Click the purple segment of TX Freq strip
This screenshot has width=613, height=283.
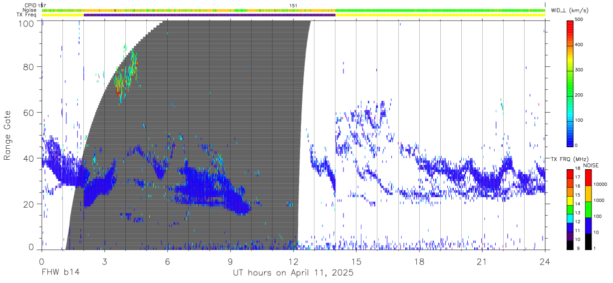click(x=210, y=15)
